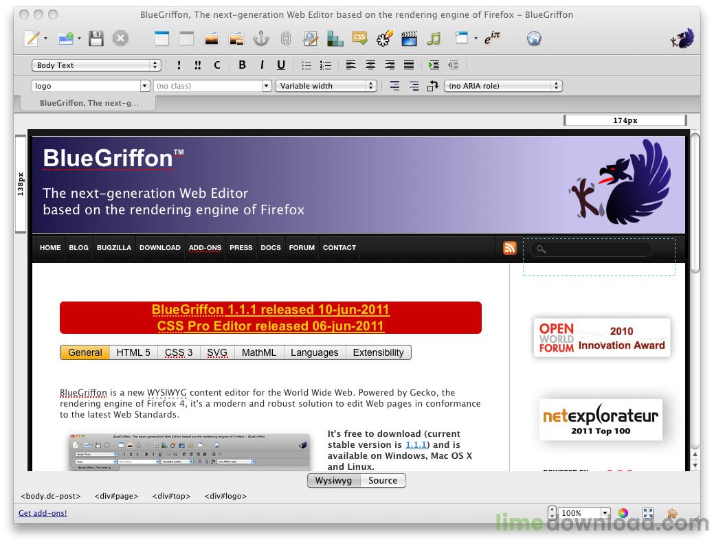The image size is (714, 544).
Task: Expand the logo ID dropdown arrow
Action: point(145,86)
